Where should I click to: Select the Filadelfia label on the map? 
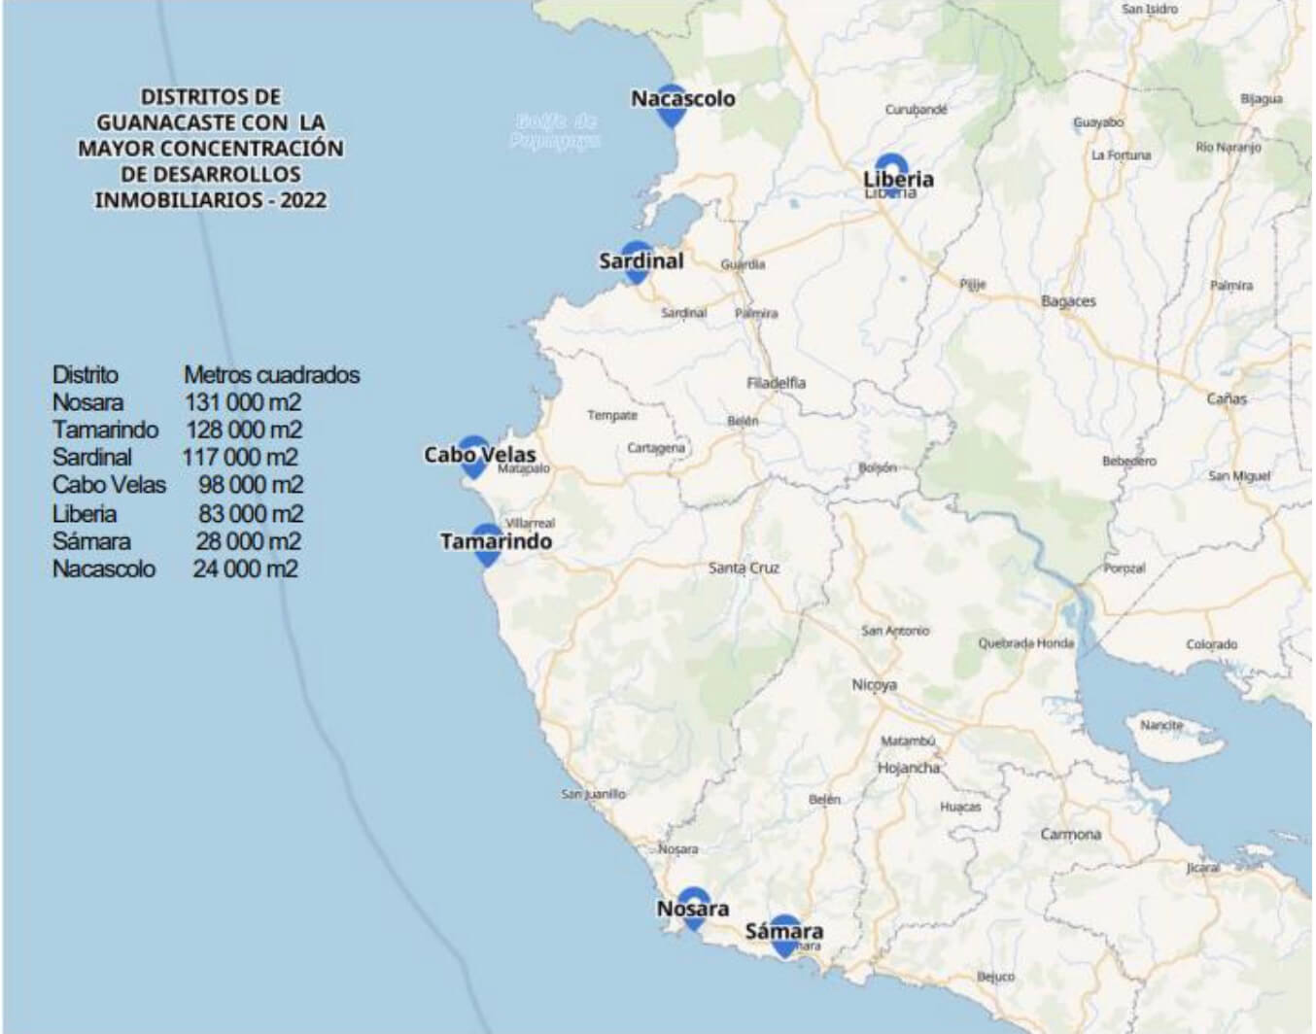coord(776,383)
